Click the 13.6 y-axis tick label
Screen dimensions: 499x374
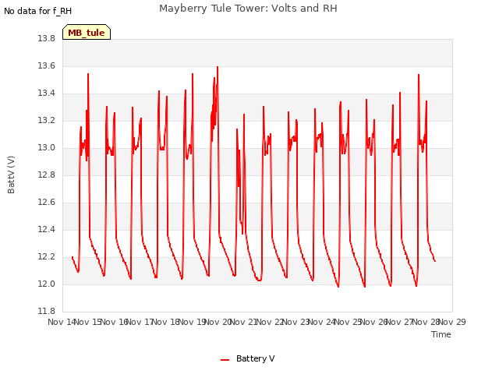point(47,66)
